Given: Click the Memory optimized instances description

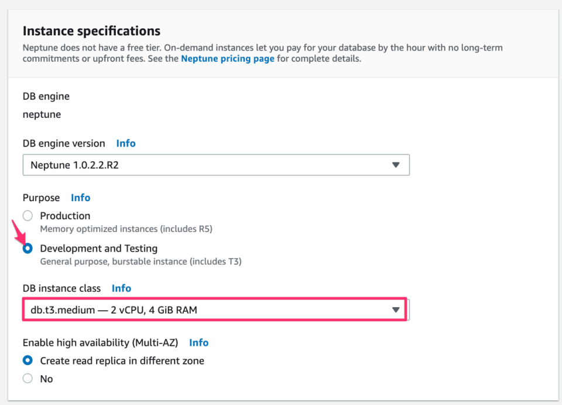Looking at the screenshot, I should pos(126,229).
